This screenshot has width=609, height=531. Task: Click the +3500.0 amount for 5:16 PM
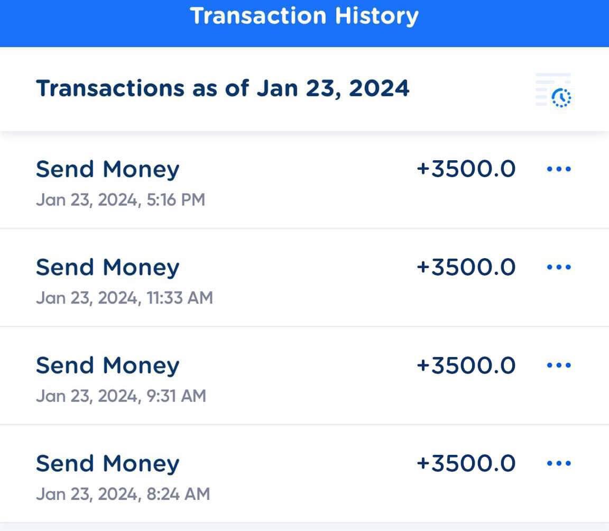[466, 169]
